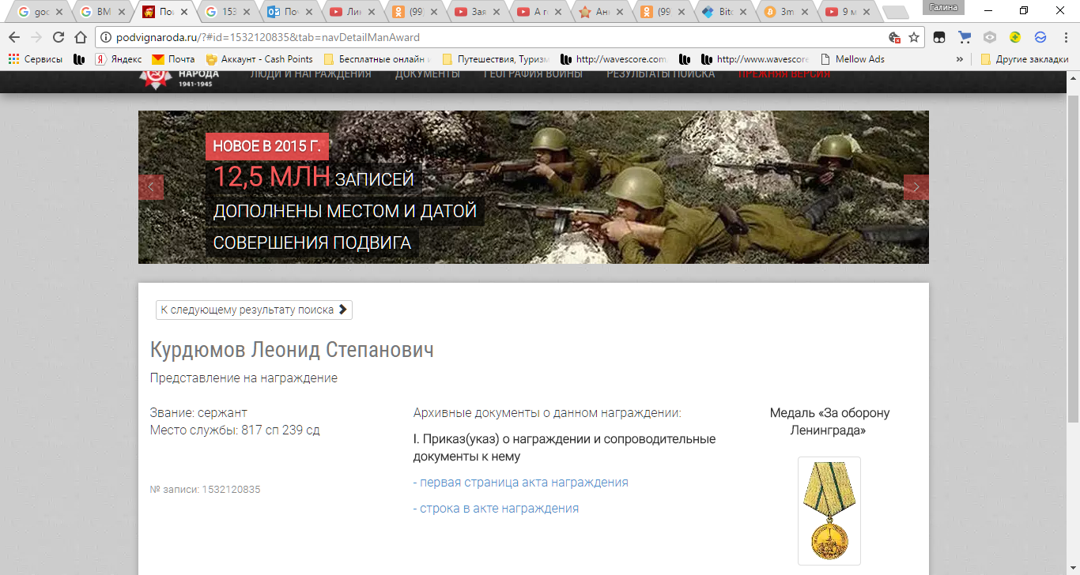Image resolution: width=1080 pixels, height=575 pixels.
Task: Click the address bar URL field
Action: (490, 37)
